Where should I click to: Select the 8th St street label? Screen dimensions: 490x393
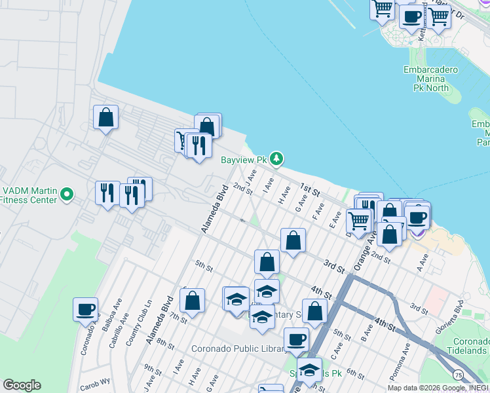(165, 344)
